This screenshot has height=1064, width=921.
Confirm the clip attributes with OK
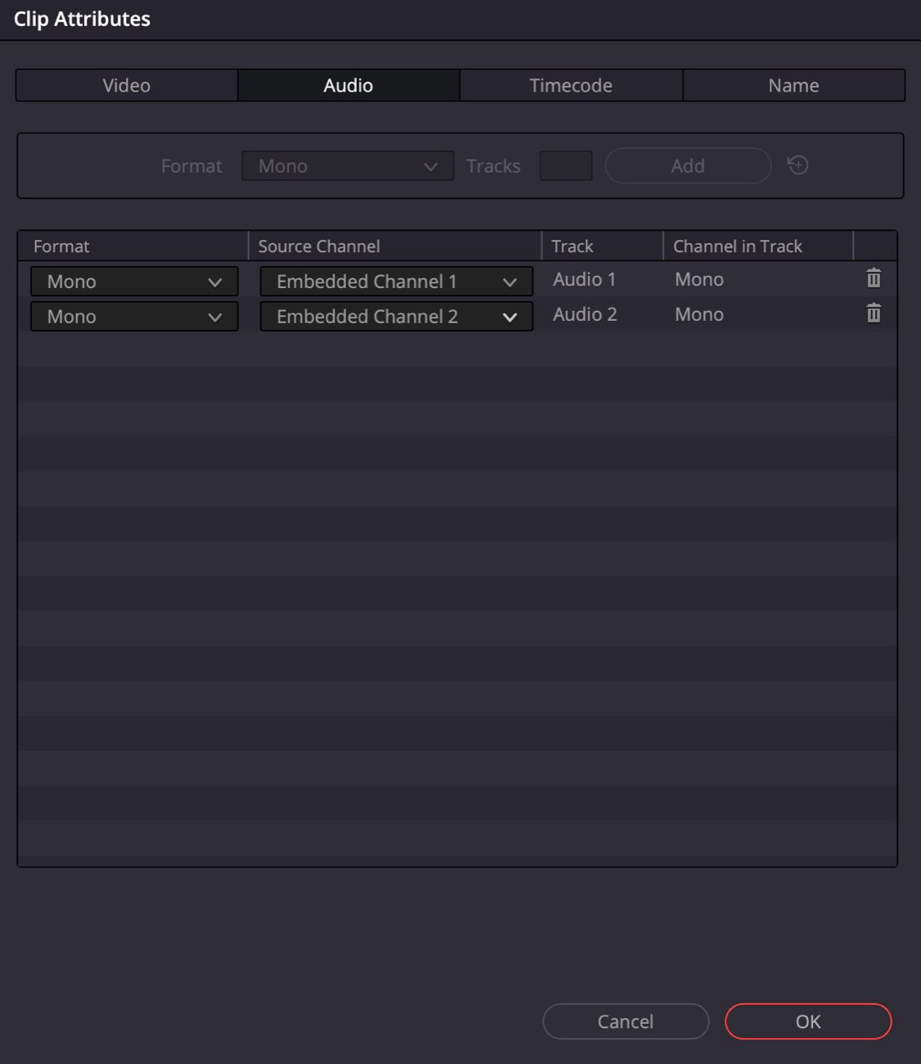coord(808,1021)
